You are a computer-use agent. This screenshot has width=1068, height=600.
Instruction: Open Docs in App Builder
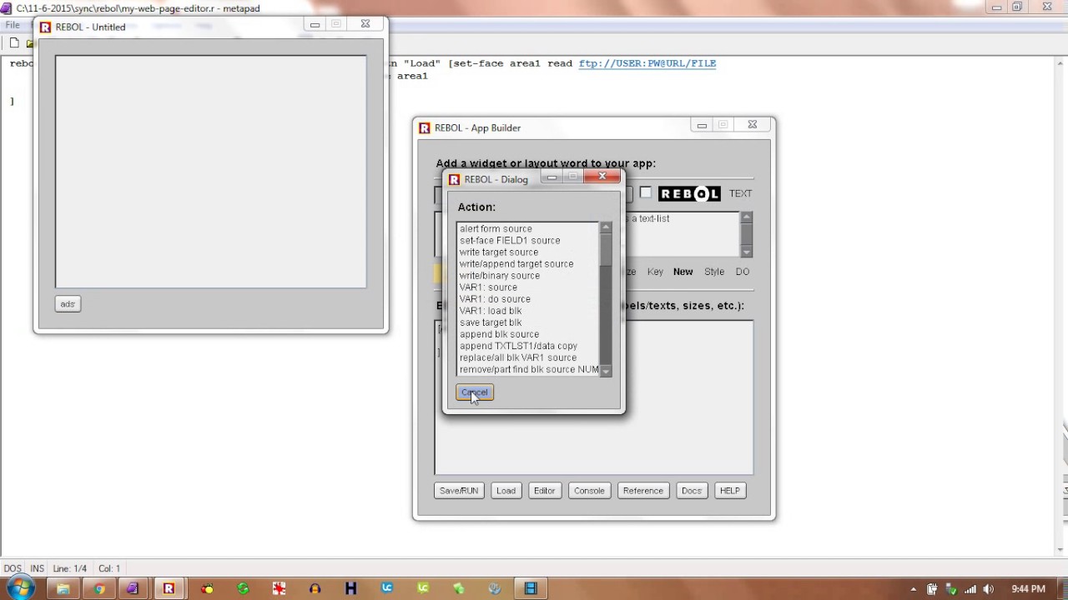692,491
